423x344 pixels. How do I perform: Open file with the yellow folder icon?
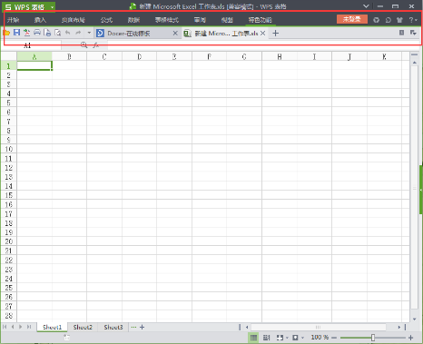(x=6, y=33)
